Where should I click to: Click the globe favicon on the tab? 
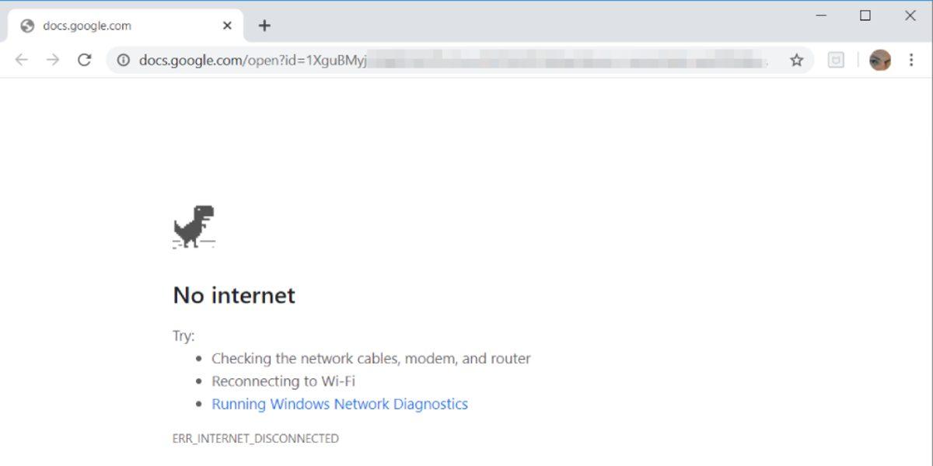pyautogui.click(x=27, y=26)
